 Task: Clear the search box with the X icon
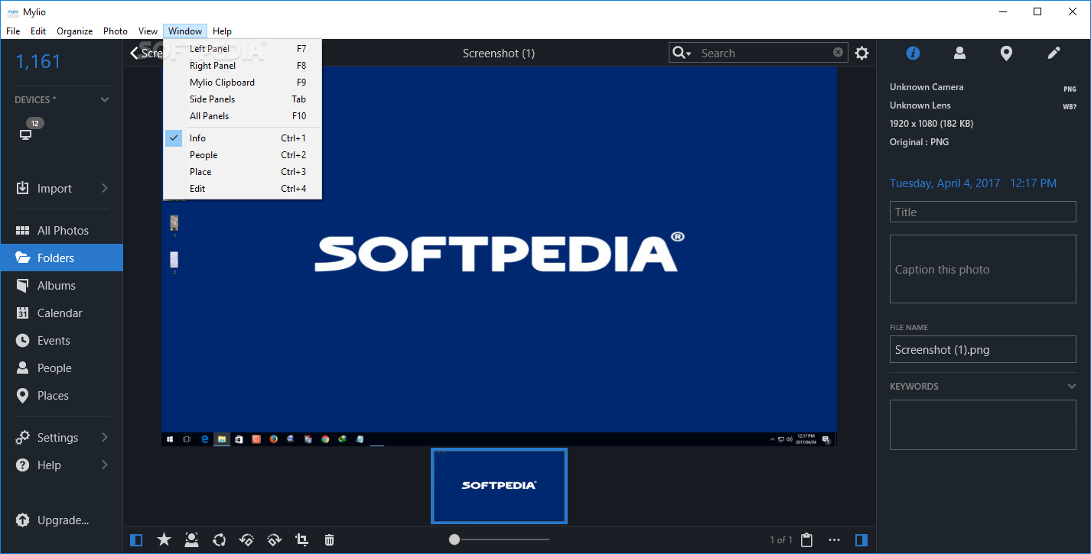coord(838,53)
